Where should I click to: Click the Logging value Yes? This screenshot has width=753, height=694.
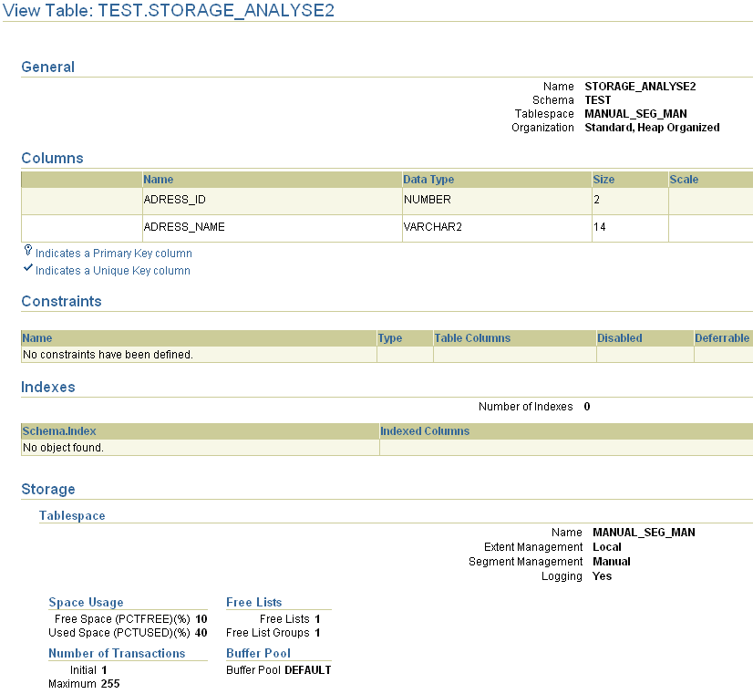[603, 576]
